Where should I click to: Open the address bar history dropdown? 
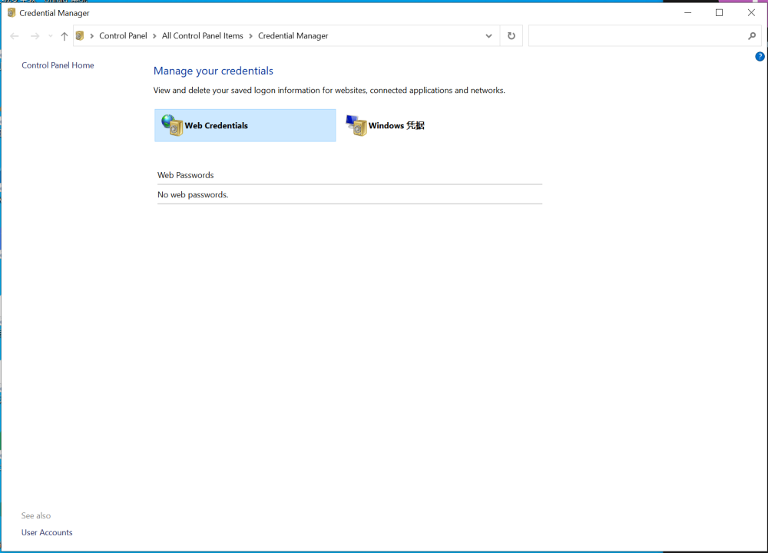[x=488, y=36]
